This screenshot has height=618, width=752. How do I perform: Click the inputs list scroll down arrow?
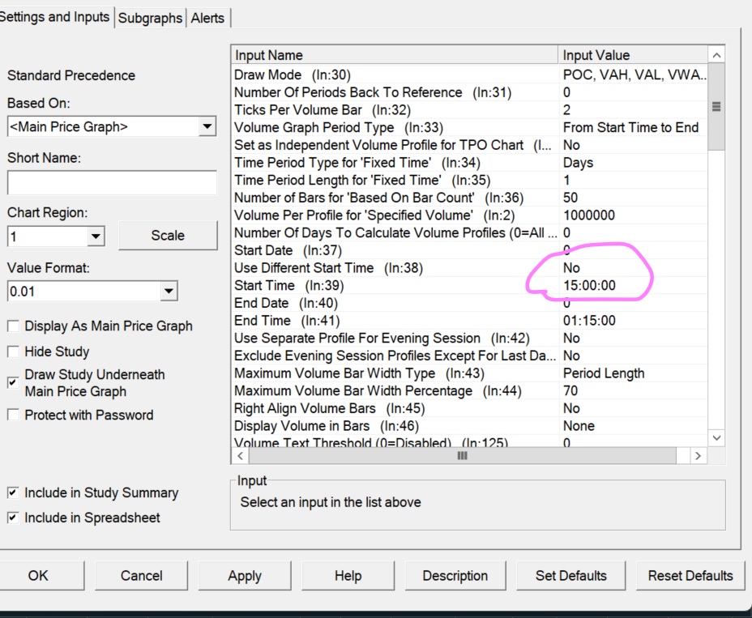pyautogui.click(x=716, y=437)
